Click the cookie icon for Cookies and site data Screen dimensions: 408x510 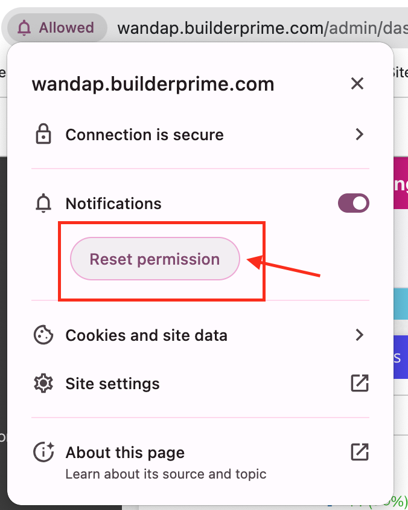click(x=43, y=335)
